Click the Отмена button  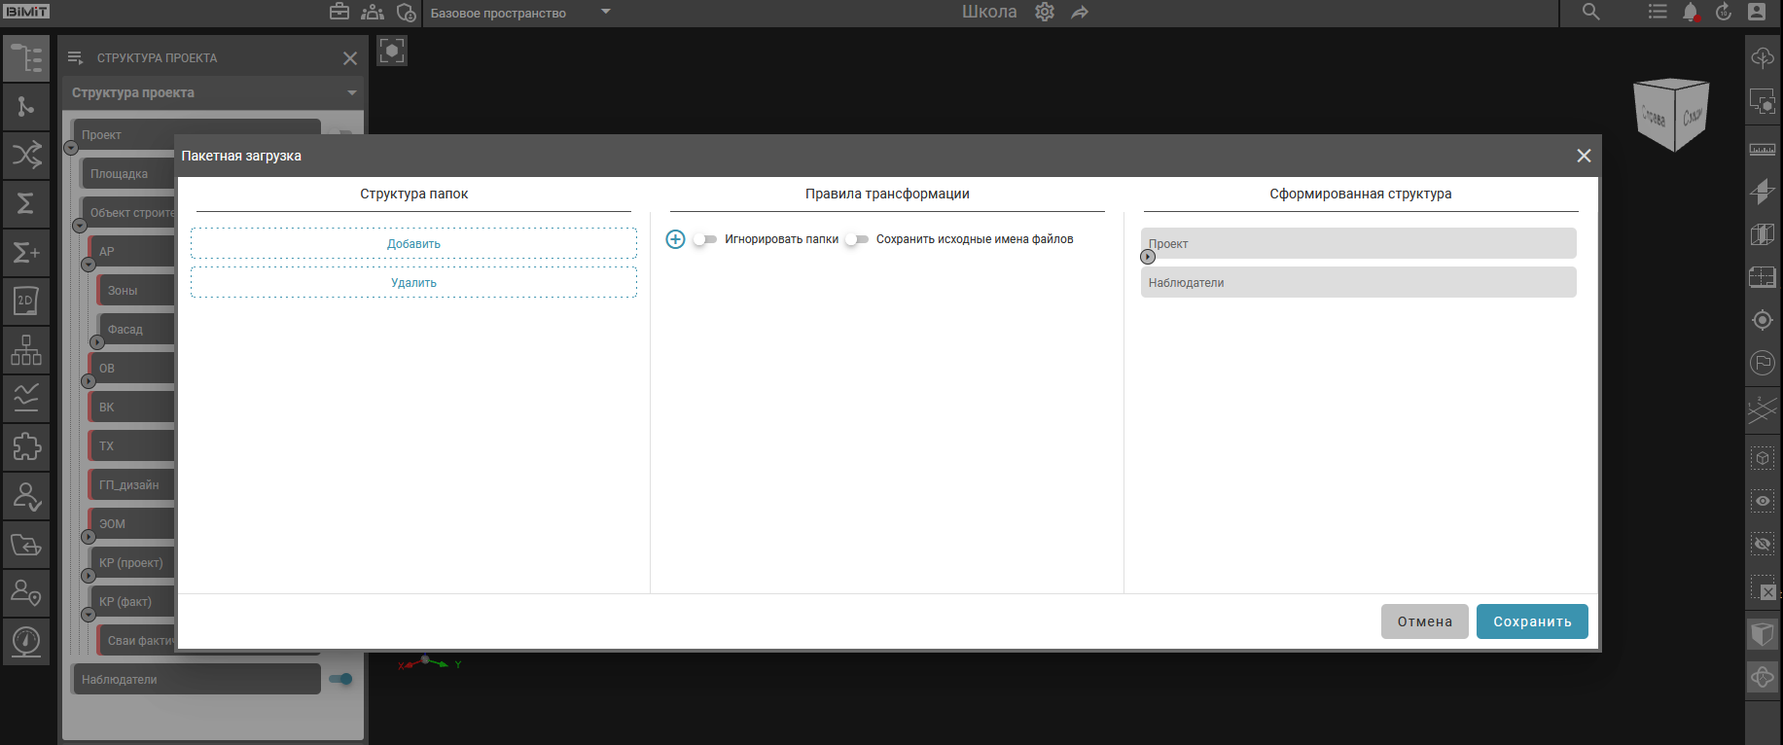1424,621
